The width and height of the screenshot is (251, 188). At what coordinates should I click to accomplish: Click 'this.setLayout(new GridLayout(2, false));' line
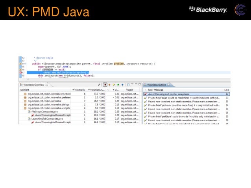pyautogui.click(x=66, y=75)
